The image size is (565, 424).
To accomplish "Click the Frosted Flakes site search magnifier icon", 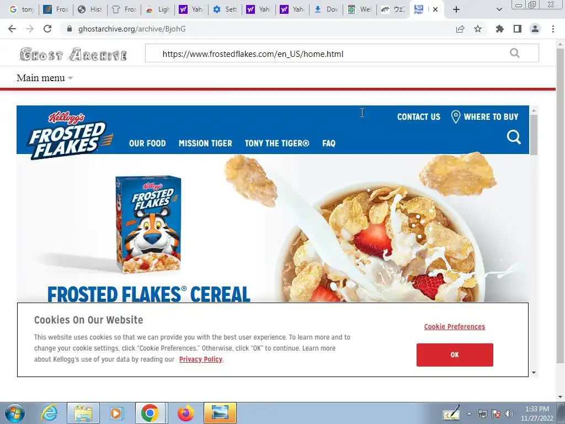I will pos(514,137).
